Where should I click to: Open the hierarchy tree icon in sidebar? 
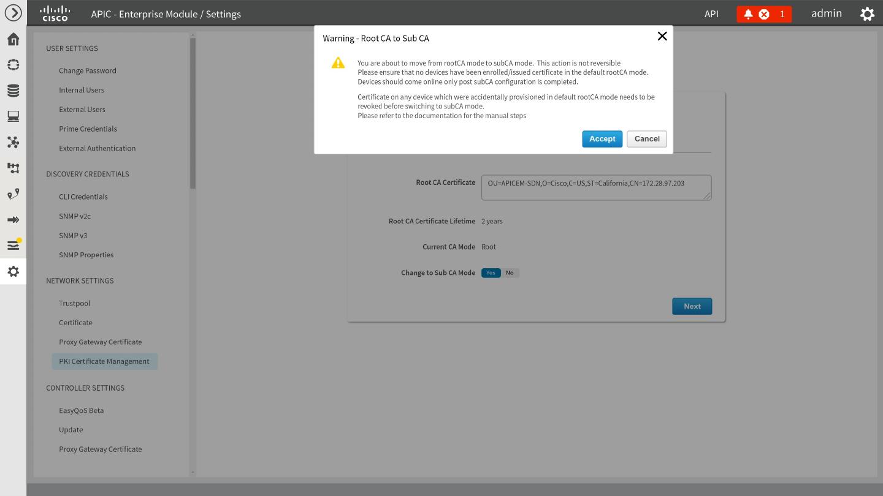pyautogui.click(x=13, y=168)
